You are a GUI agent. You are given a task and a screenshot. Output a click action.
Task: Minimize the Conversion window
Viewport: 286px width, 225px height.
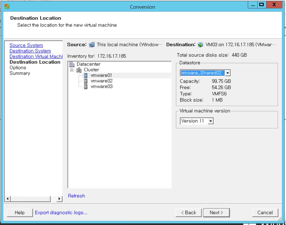click(253, 5)
